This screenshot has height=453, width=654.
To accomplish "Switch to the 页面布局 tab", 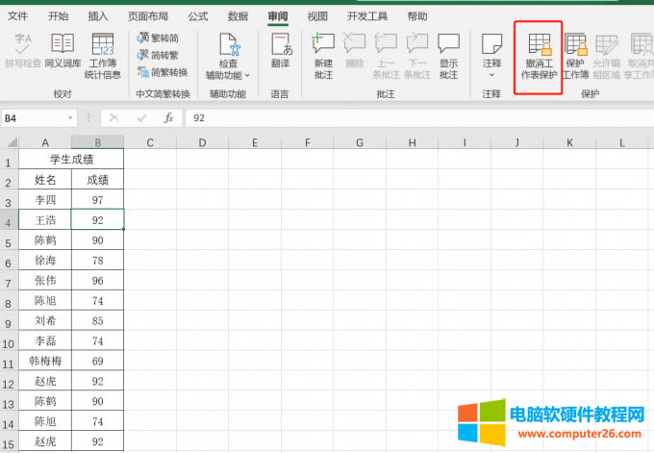I will coord(148,16).
